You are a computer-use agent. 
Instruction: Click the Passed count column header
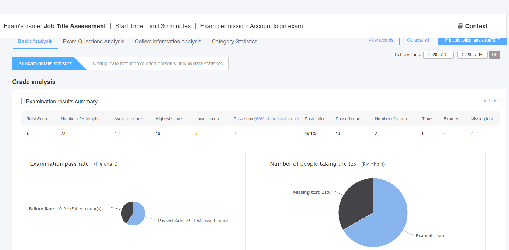tap(348, 119)
